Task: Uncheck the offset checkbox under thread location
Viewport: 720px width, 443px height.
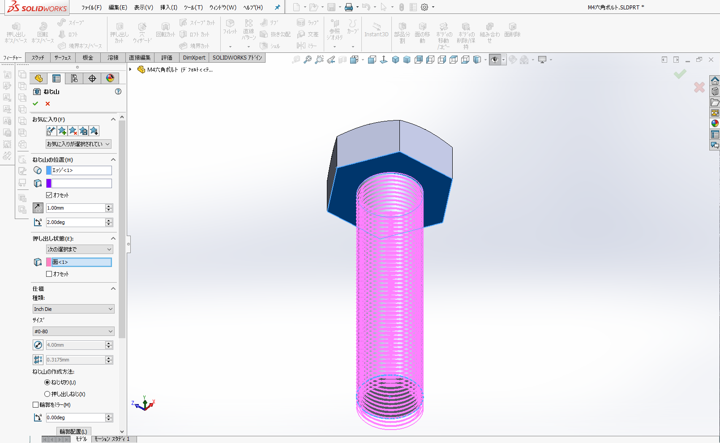Action: click(x=49, y=195)
